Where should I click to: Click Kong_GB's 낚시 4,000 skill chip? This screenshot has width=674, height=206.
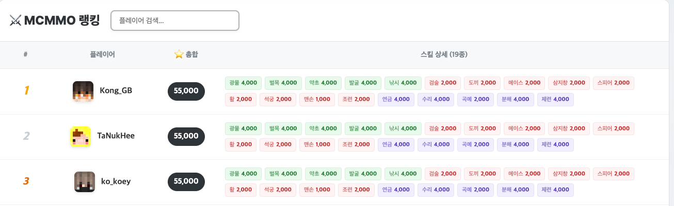[x=403, y=83]
